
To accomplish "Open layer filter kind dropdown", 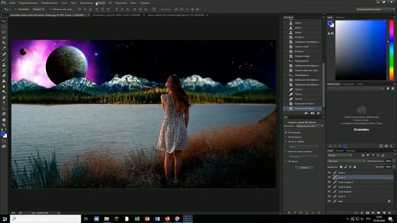I will point(340,155).
